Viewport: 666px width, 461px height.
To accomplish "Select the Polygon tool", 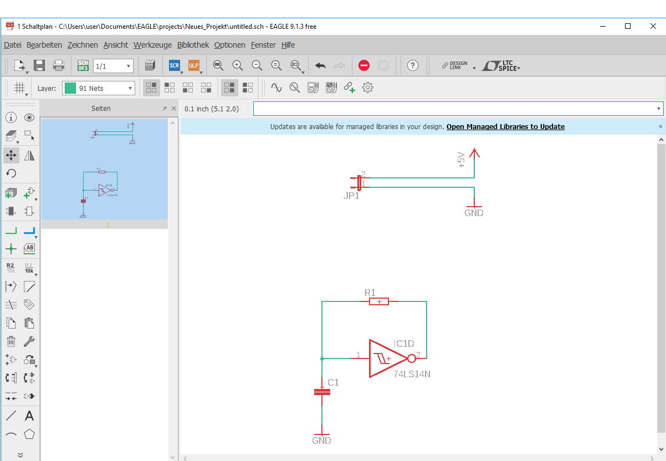I will [29, 434].
